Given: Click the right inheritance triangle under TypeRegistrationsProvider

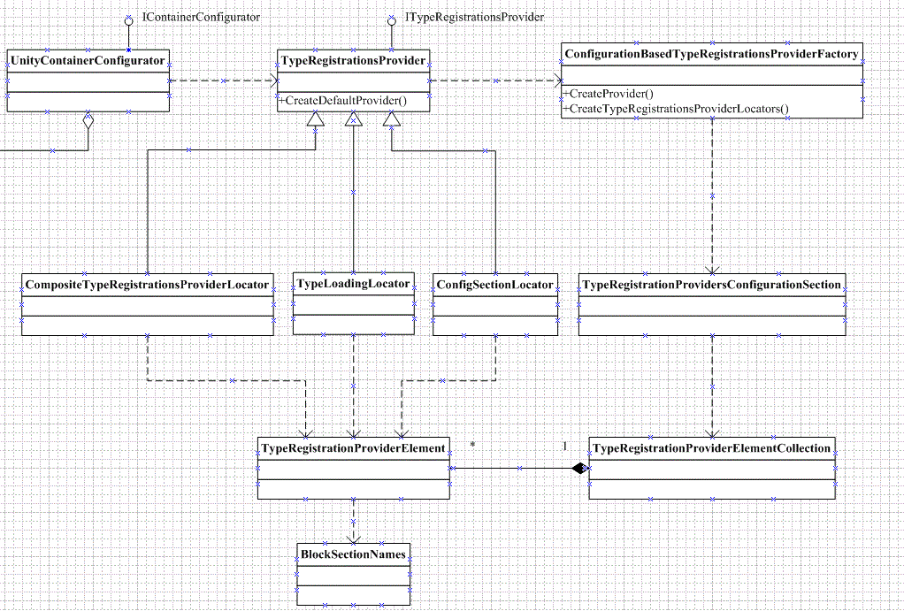Looking at the screenshot, I should pyautogui.click(x=392, y=118).
